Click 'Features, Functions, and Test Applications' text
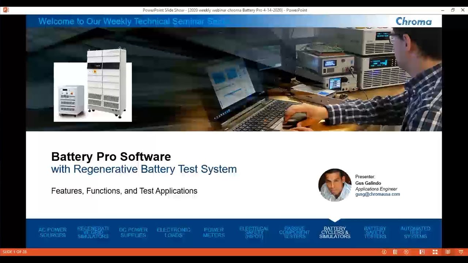The height and width of the screenshot is (263, 468). 124,191
